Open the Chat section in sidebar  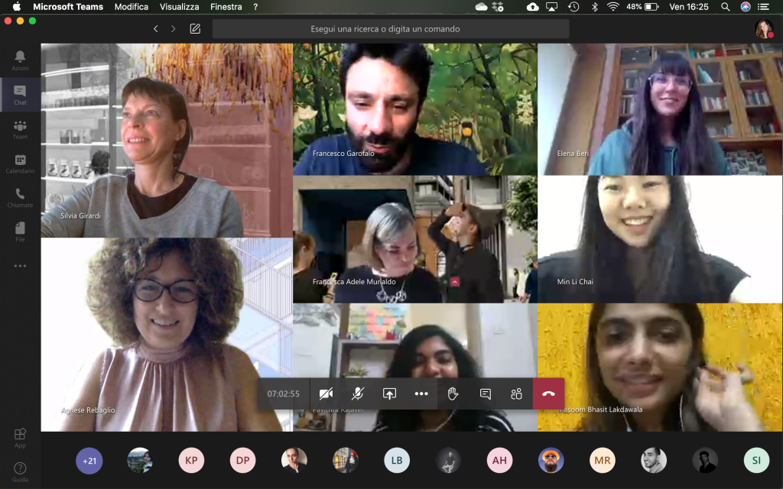pyautogui.click(x=20, y=95)
